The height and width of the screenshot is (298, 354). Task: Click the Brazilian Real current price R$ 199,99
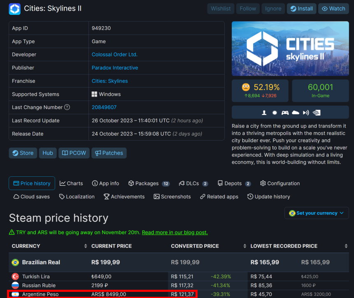point(105,262)
